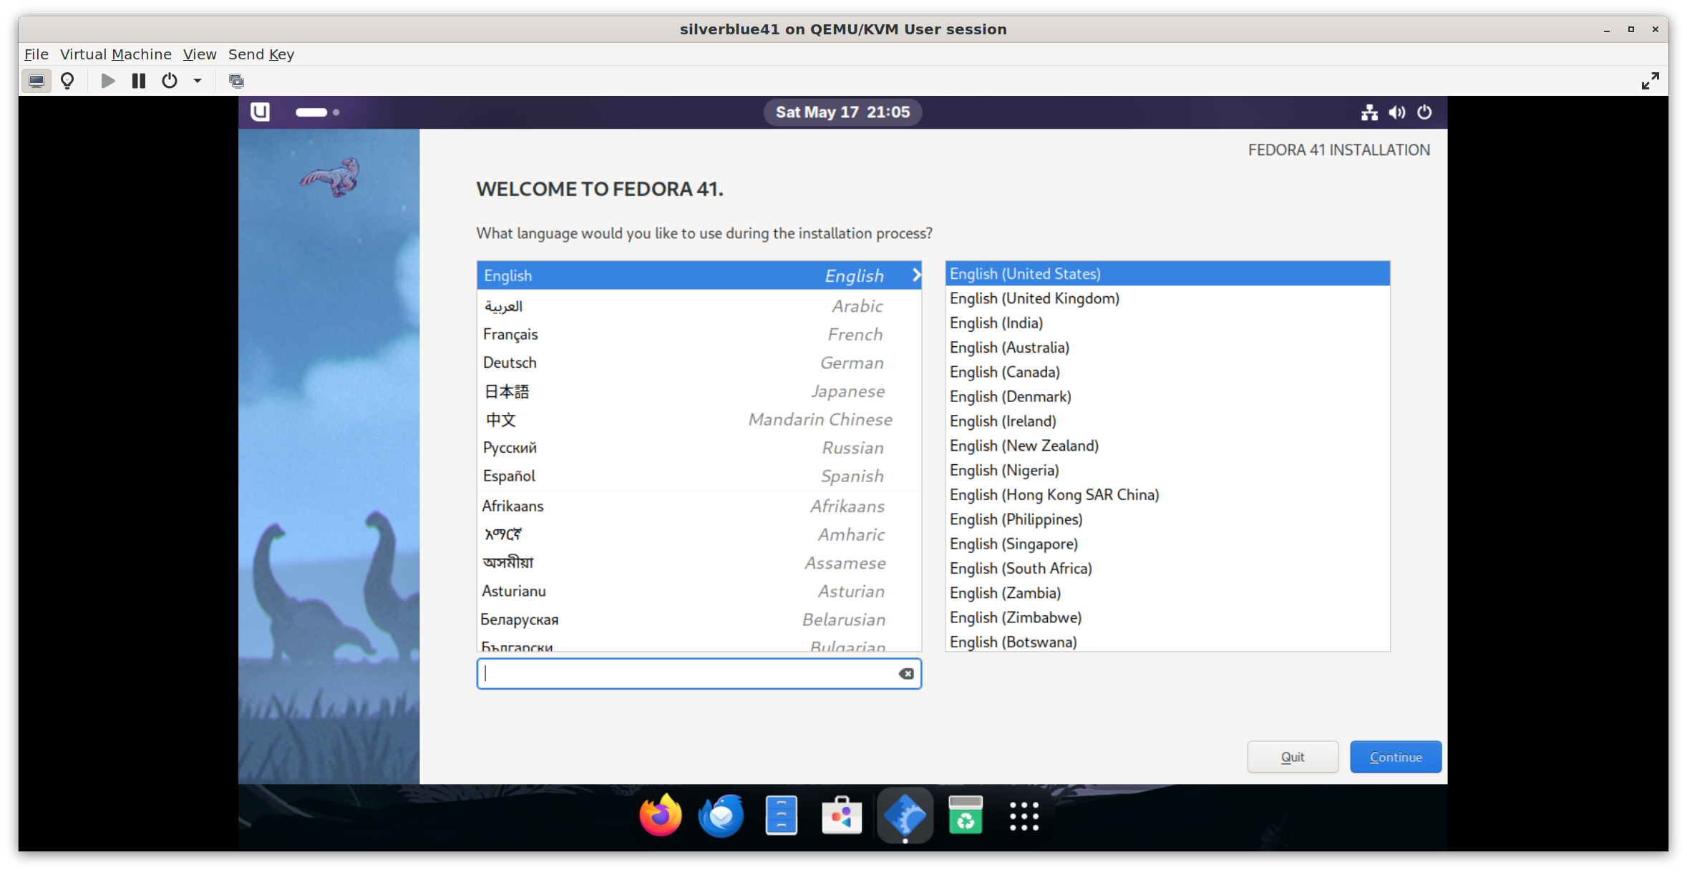Clear the language search field icon
The height and width of the screenshot is (872, 1687).
point(905,674)
